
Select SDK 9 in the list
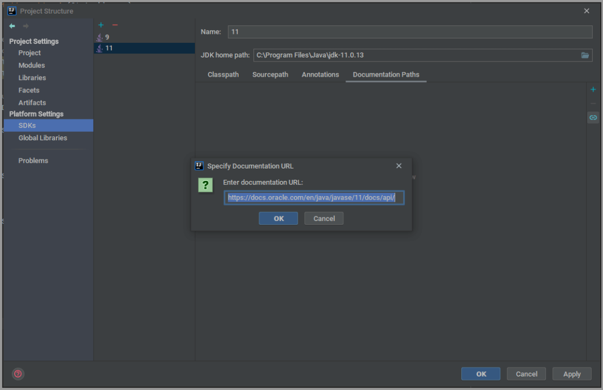[x=107, y=37]
